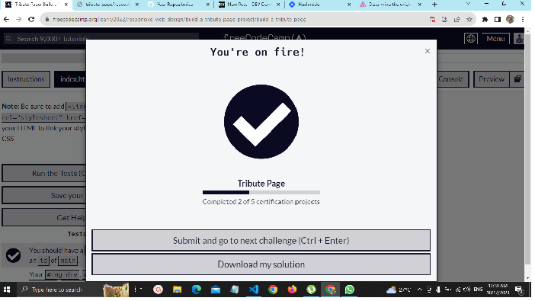Open the tab search dropdown chevron
535x301 pixels.
pos(468,4)
